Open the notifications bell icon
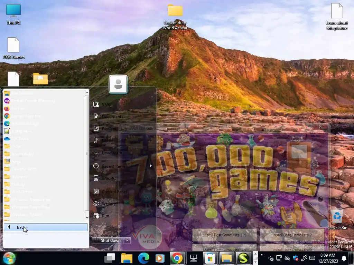Screen dimensions: 354x265 [x=344, y=258]
